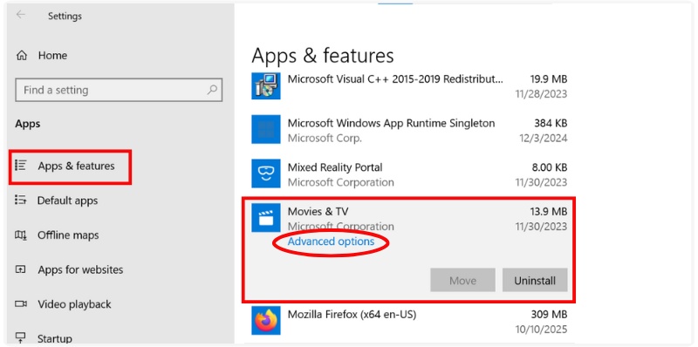Click the Default apps sidebar icon

[x=20, y=201]
